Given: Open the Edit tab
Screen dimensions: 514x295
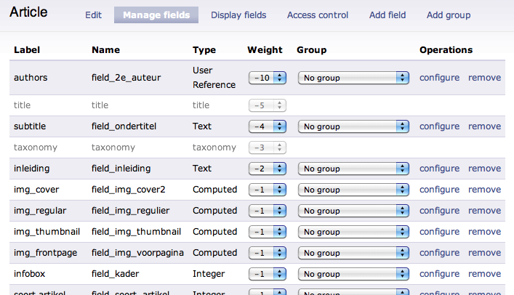Looking at the screenshot, I should tap(94, 15).
